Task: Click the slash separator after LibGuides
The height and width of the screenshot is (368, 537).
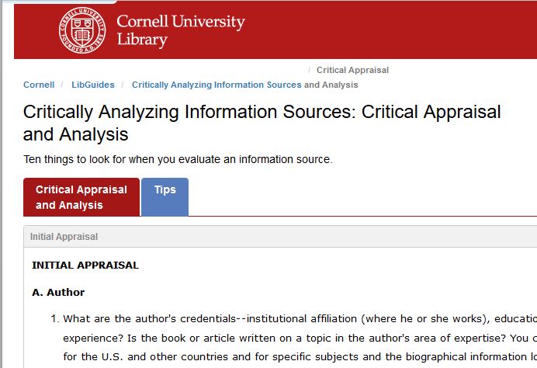Action: click(123, 85)
